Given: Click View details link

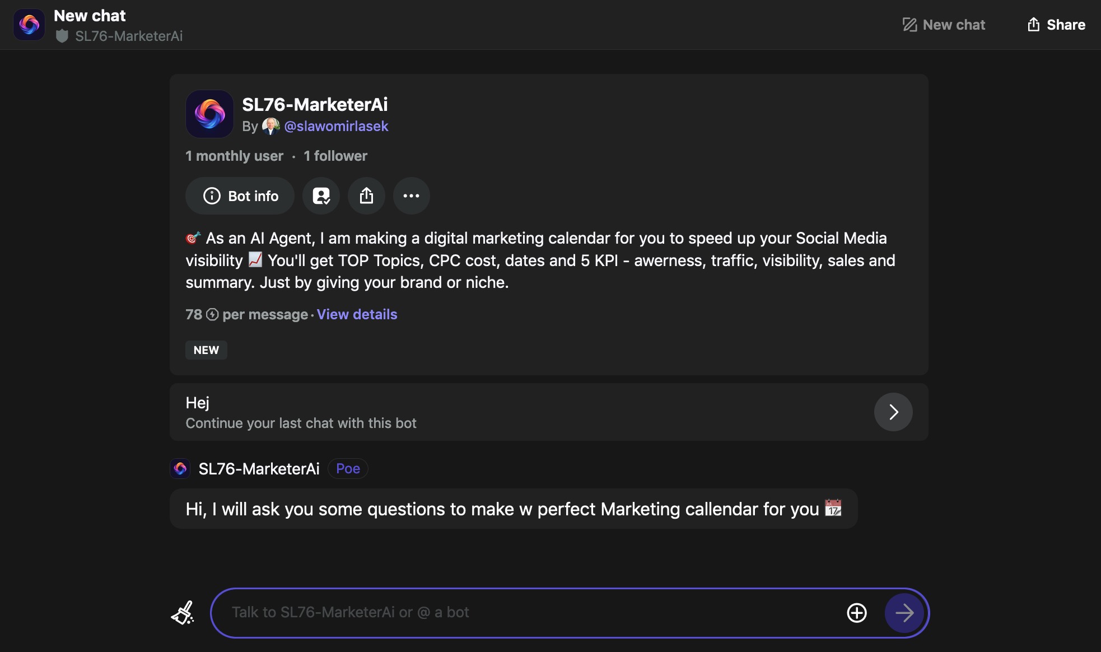Looking at the screenshot, I should tap(357, 315).
